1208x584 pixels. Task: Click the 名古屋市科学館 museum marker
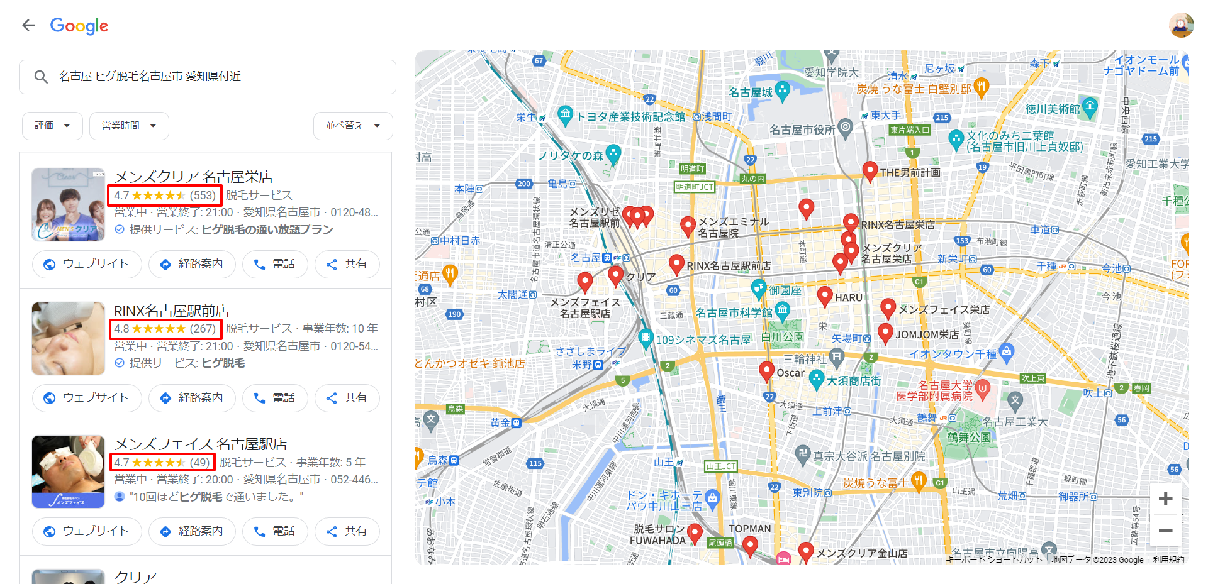[x=783, y=311]
